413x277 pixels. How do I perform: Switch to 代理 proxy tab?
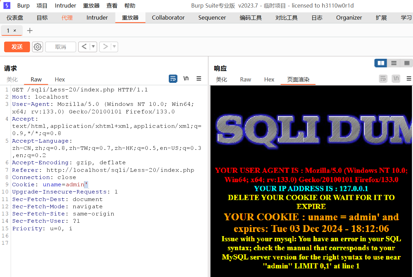coord(67,18)
